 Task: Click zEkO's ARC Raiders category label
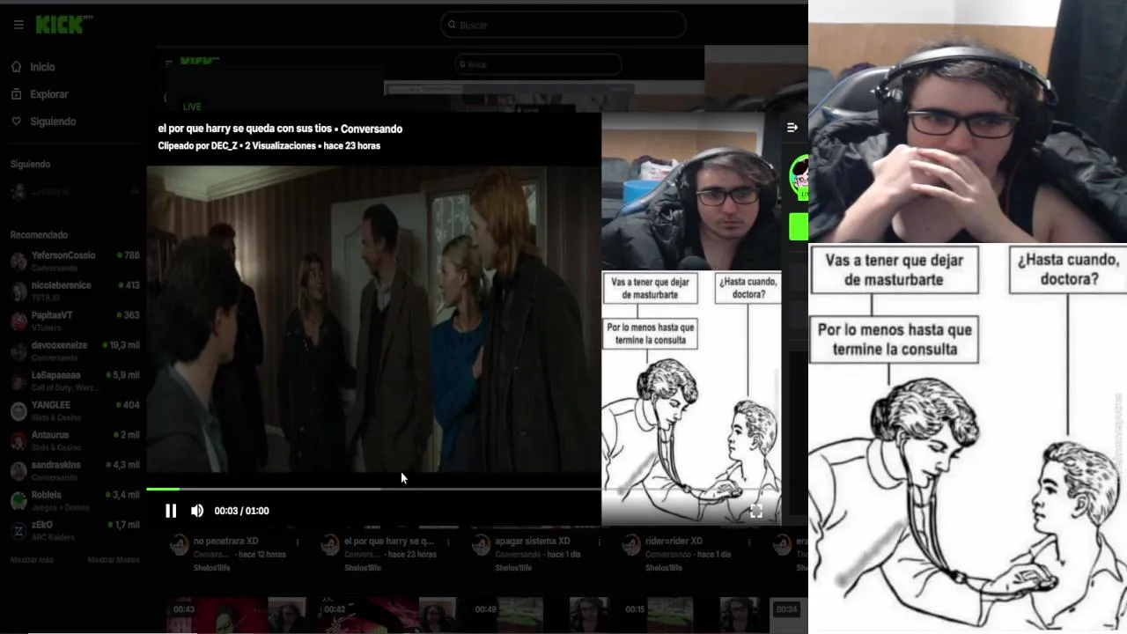51,536
